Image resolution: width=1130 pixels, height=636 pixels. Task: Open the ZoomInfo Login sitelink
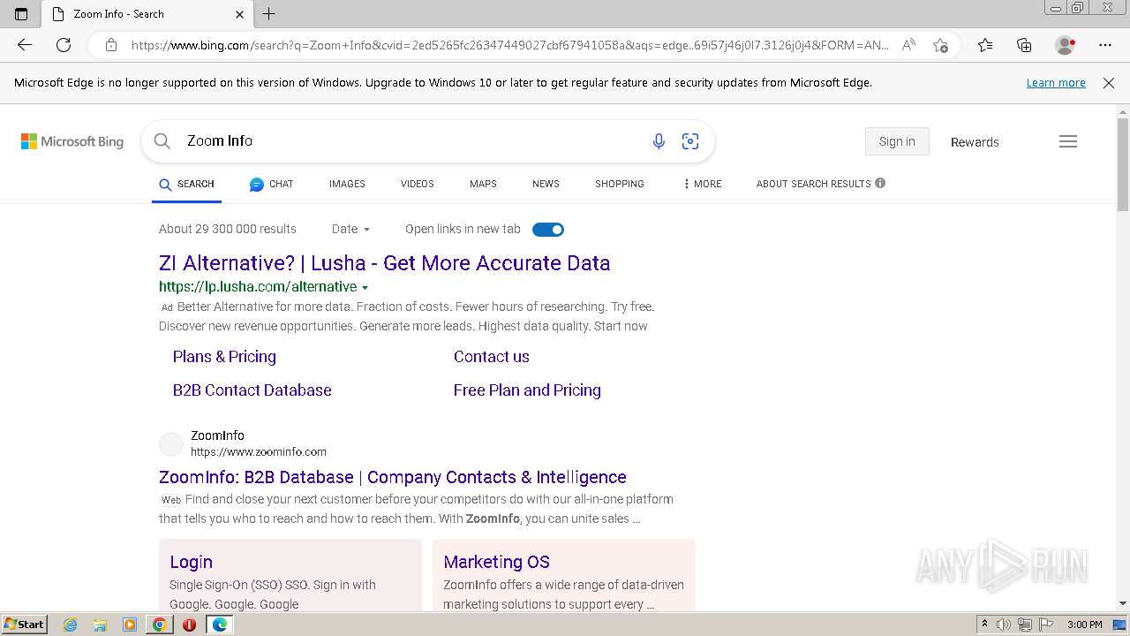pyautogui.click(x=191, y=562)
